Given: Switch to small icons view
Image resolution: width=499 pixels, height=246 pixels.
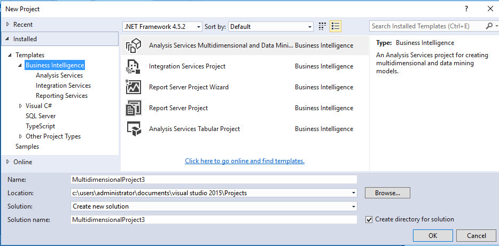Looking at the screenshot, I should pyautogui.click(x=322, y=26).
